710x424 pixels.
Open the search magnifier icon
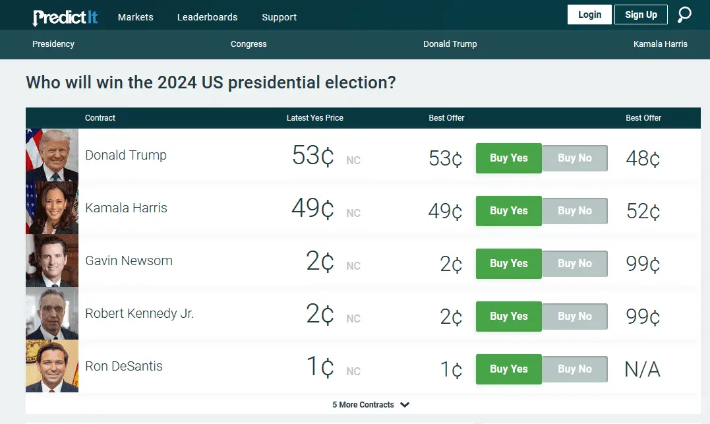click(x=684, y=15)
